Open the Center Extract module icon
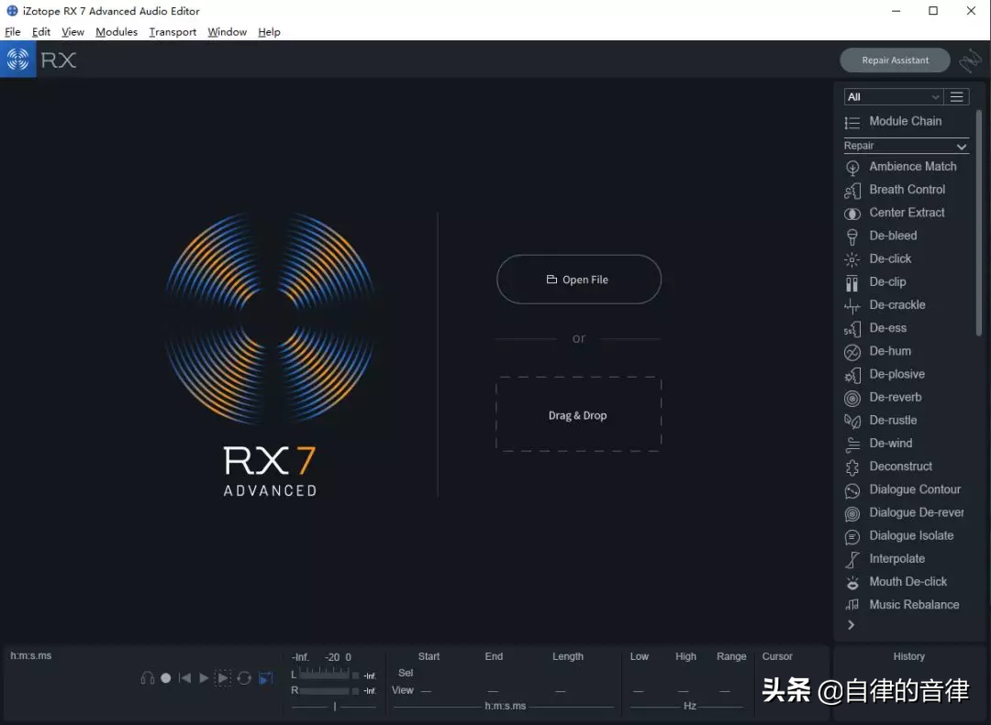 click(852, 214)
